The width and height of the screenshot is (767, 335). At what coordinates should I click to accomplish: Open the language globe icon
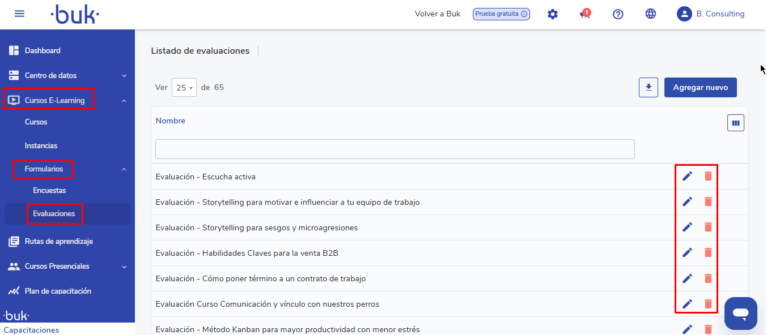(651, 14)
